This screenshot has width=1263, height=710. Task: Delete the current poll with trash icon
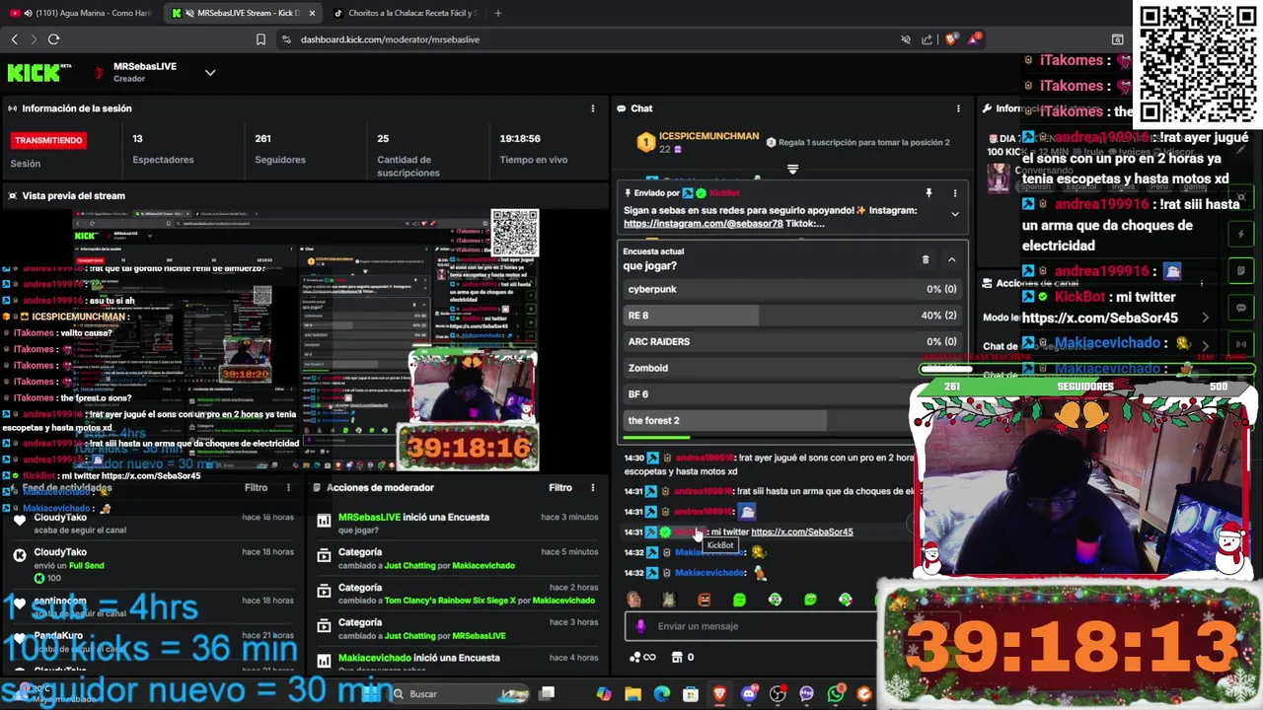tap(926, 259)
